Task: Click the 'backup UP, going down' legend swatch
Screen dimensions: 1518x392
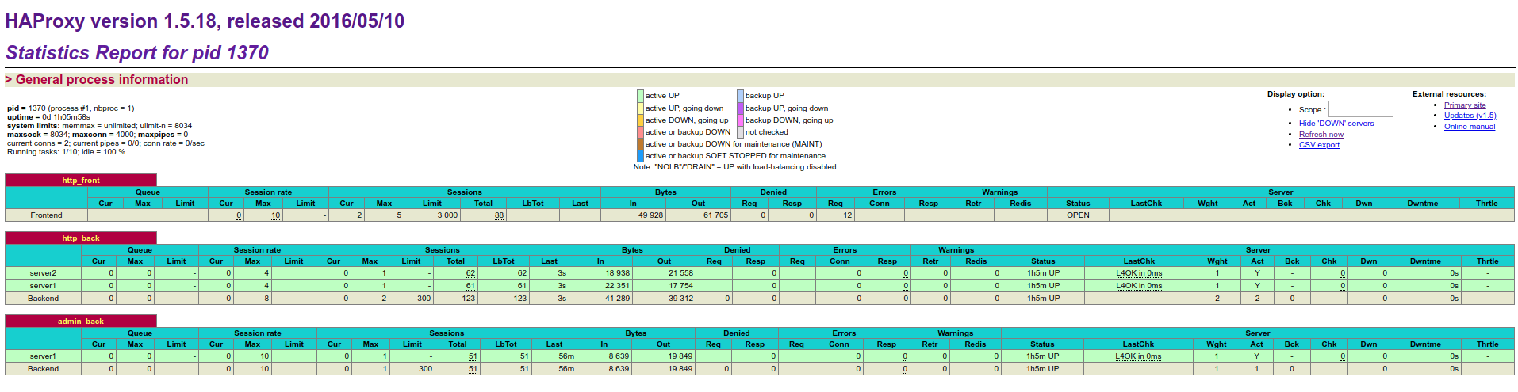Action: coord(740,108)
